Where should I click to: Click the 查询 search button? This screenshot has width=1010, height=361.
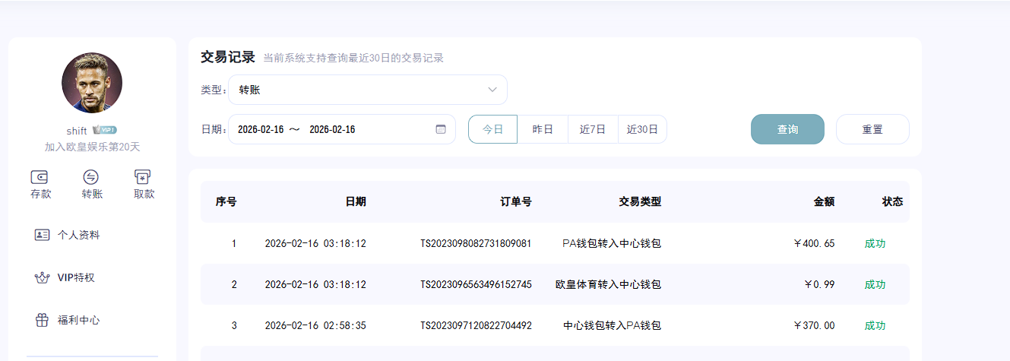coord(787,129)
